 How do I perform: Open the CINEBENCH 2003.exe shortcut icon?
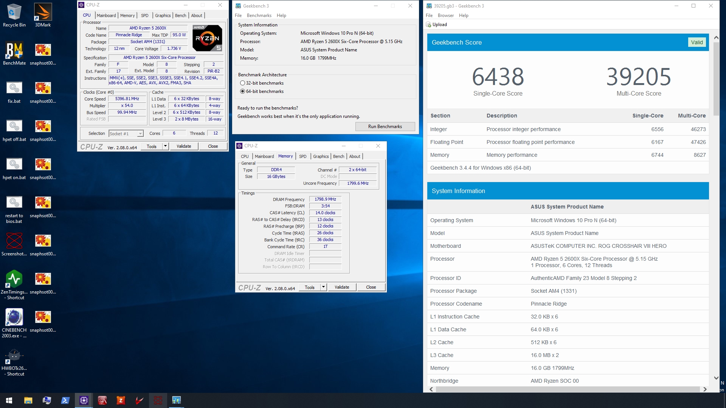(x=14, y=323)
